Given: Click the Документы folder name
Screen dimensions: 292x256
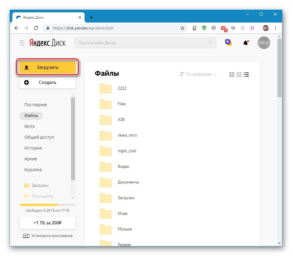Looking at the screenshot, I should (x=128, y=182).
